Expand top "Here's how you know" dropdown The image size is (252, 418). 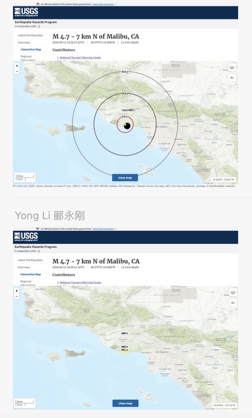[x=104, y=4]
